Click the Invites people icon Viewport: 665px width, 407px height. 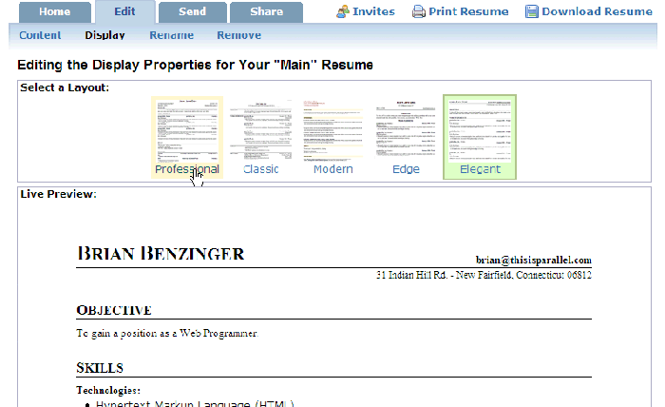tap(343, 11)
